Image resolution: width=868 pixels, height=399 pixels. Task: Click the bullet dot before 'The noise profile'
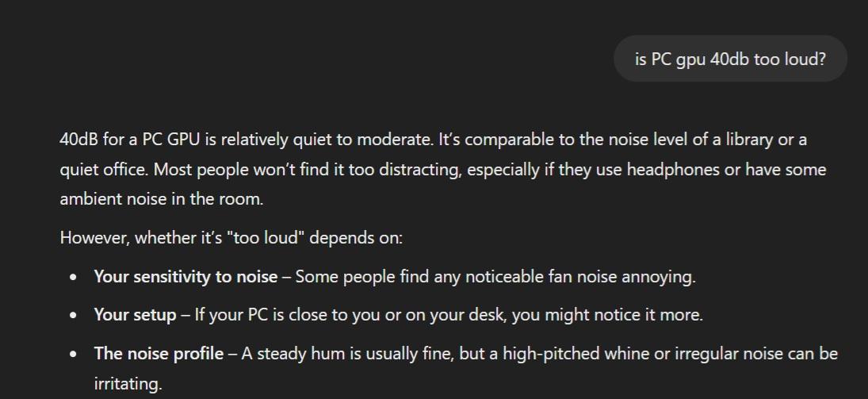click(x=74, y=354)
